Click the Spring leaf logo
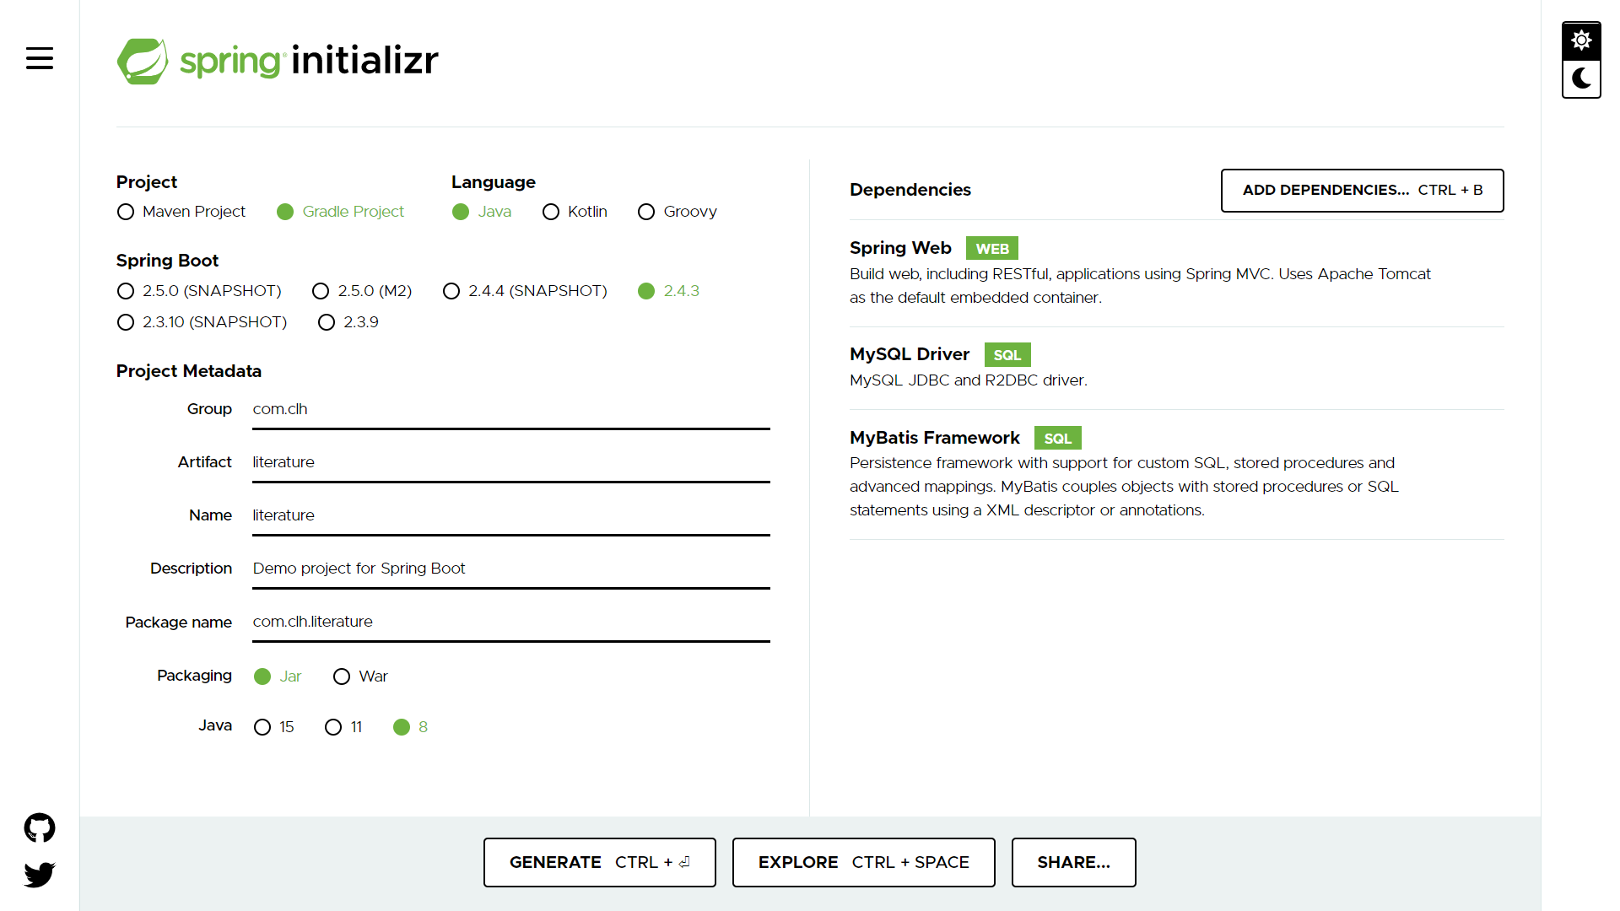The height and width of the screenshot is (911, 1620). [x=143, y=61]
